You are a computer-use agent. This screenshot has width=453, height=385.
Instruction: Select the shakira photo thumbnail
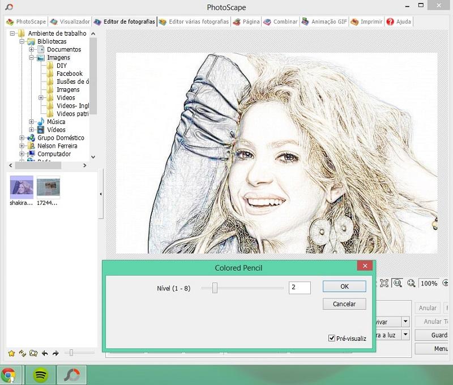(x=21, y=187)
